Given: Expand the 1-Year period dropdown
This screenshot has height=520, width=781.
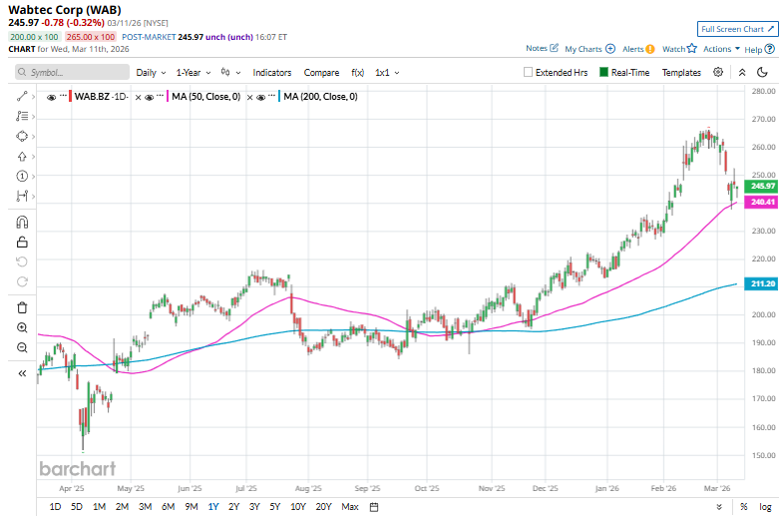Looking at the screenshot, I should tap(194, 73).
